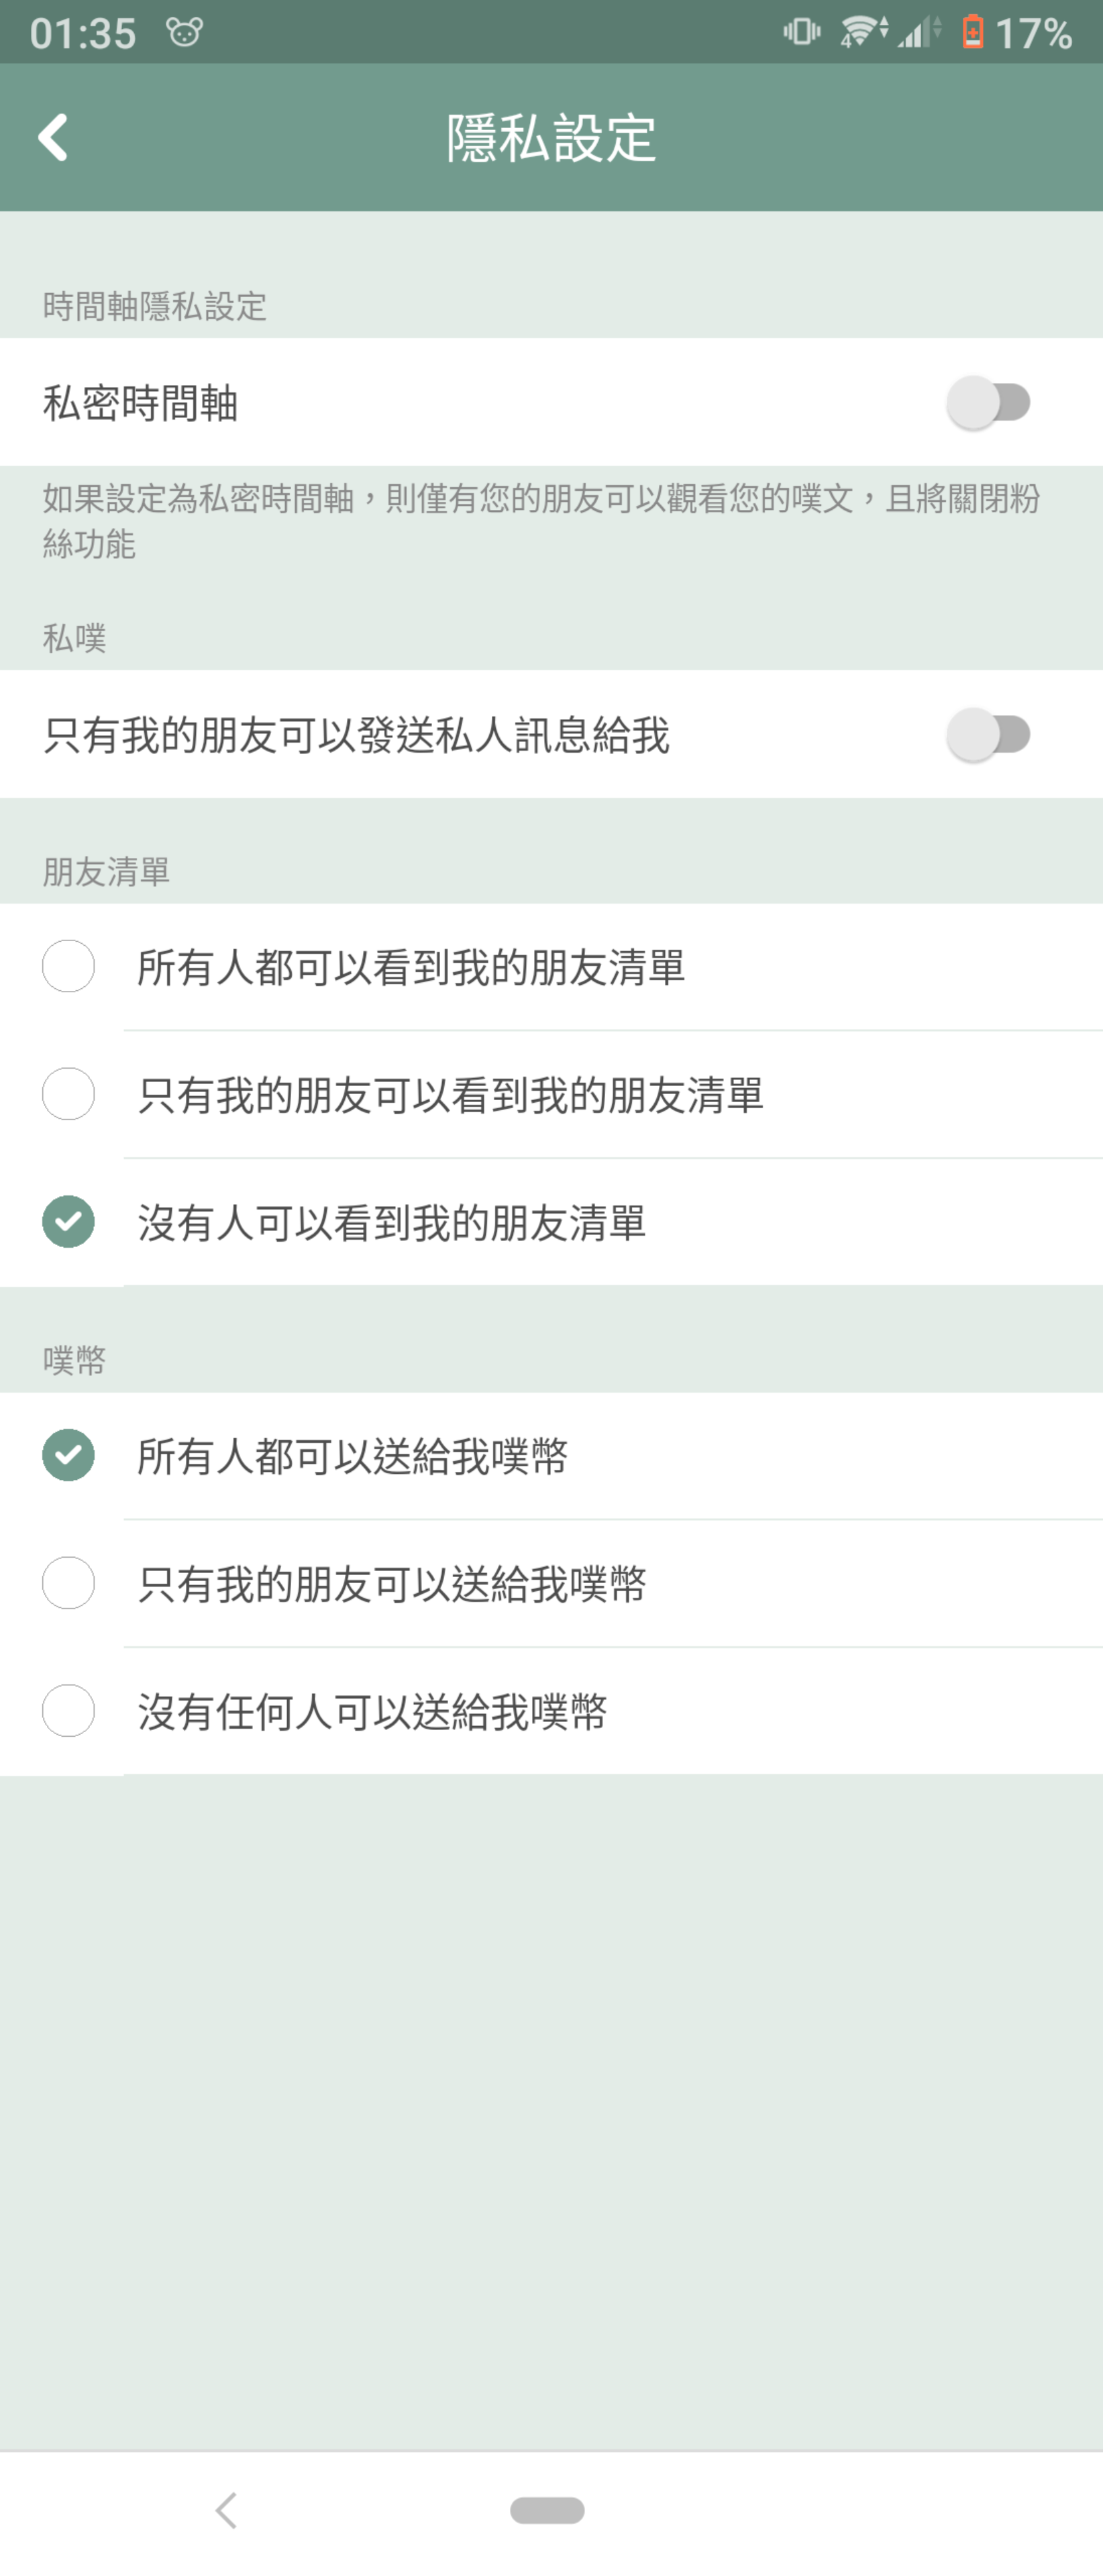Tap Android back button in navigation bar

(227, 2510)
